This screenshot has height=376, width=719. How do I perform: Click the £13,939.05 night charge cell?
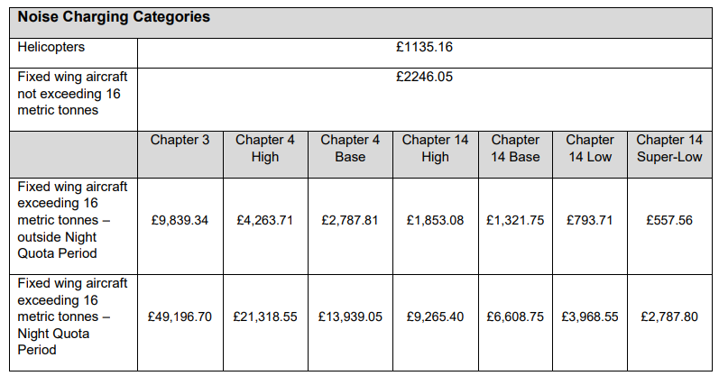[x=350, y=316]
